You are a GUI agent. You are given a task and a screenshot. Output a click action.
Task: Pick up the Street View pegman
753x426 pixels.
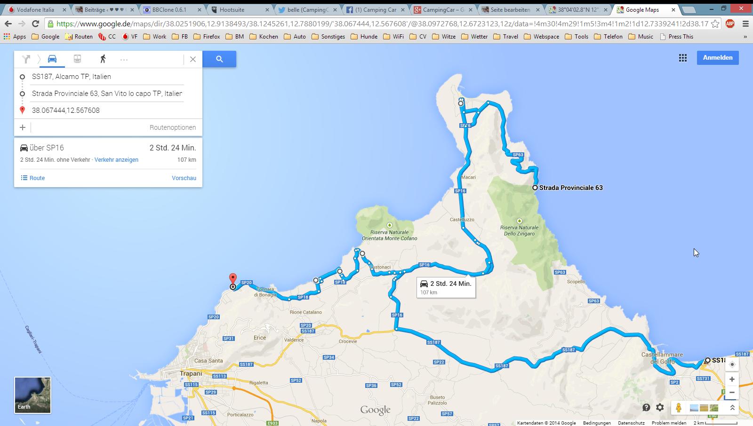pos(678,408)
